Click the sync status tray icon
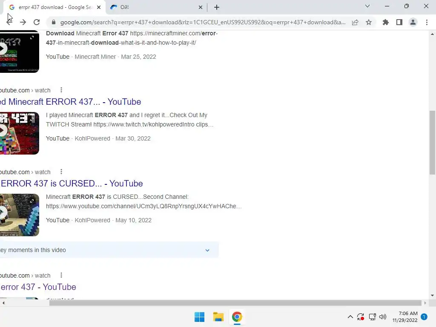 coord(361,317)
